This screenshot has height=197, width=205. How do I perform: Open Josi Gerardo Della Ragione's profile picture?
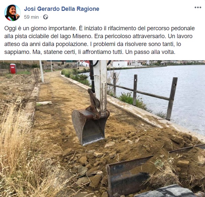[13, 13]
